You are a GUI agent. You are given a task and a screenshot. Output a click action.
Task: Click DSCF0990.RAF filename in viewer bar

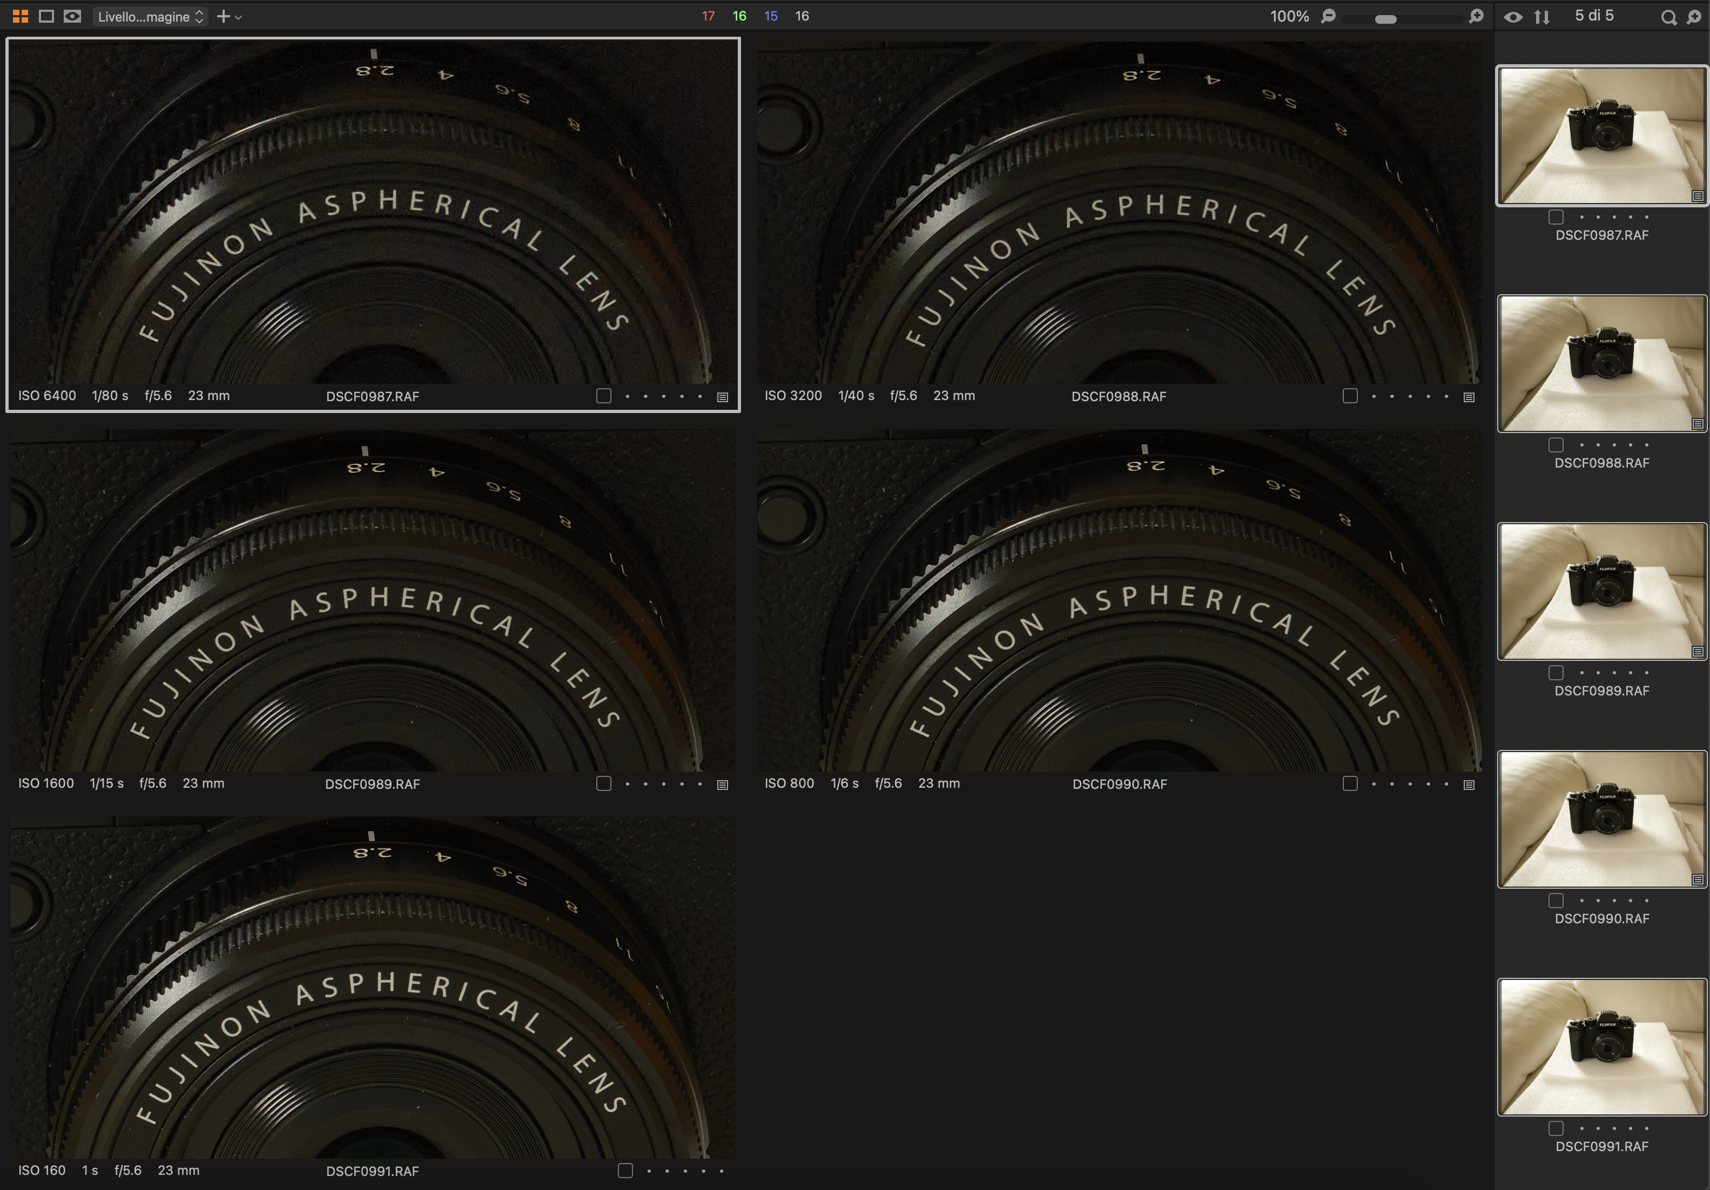1120,783
